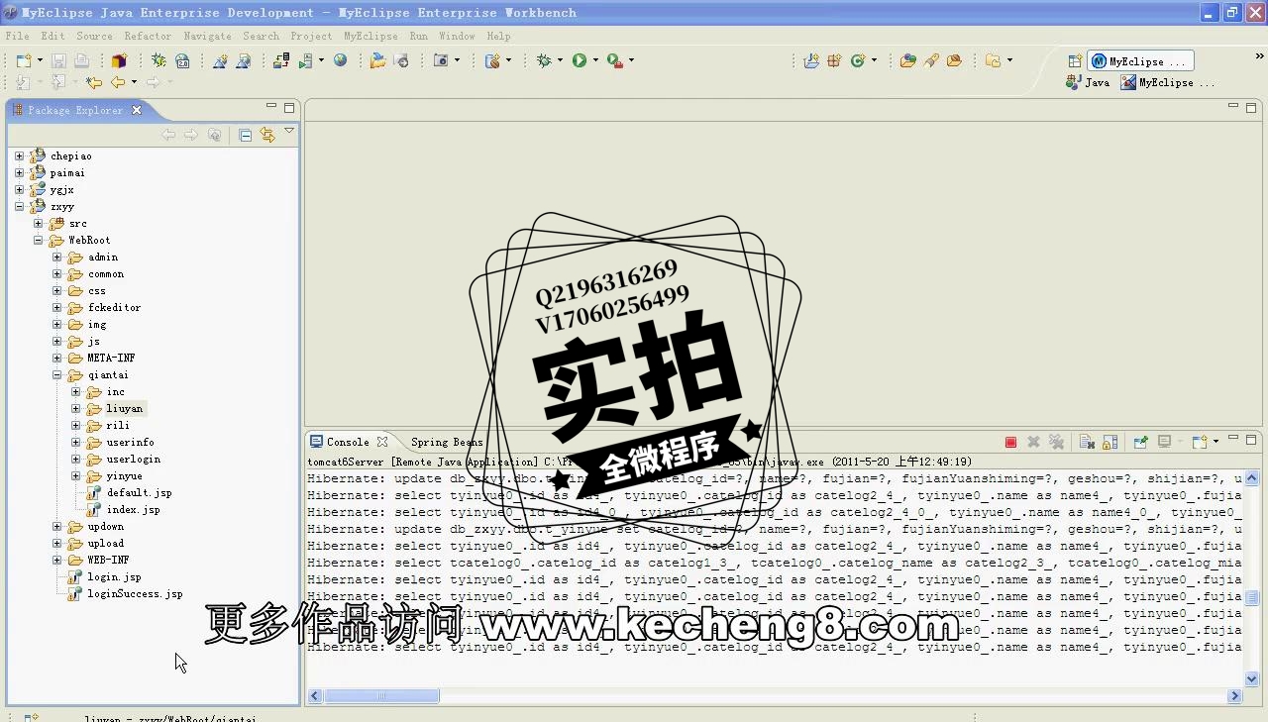The image size is (1268, 722).
Task: Expand the chepiao project
Action: click(19, 155)
